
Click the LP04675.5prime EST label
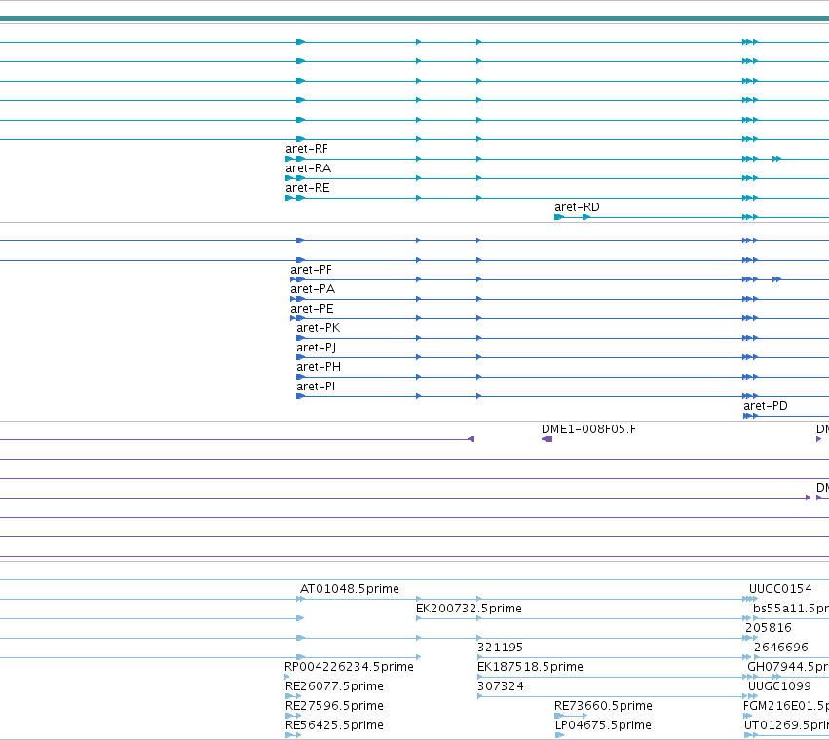pyautogui.click(x=603, y=726)
